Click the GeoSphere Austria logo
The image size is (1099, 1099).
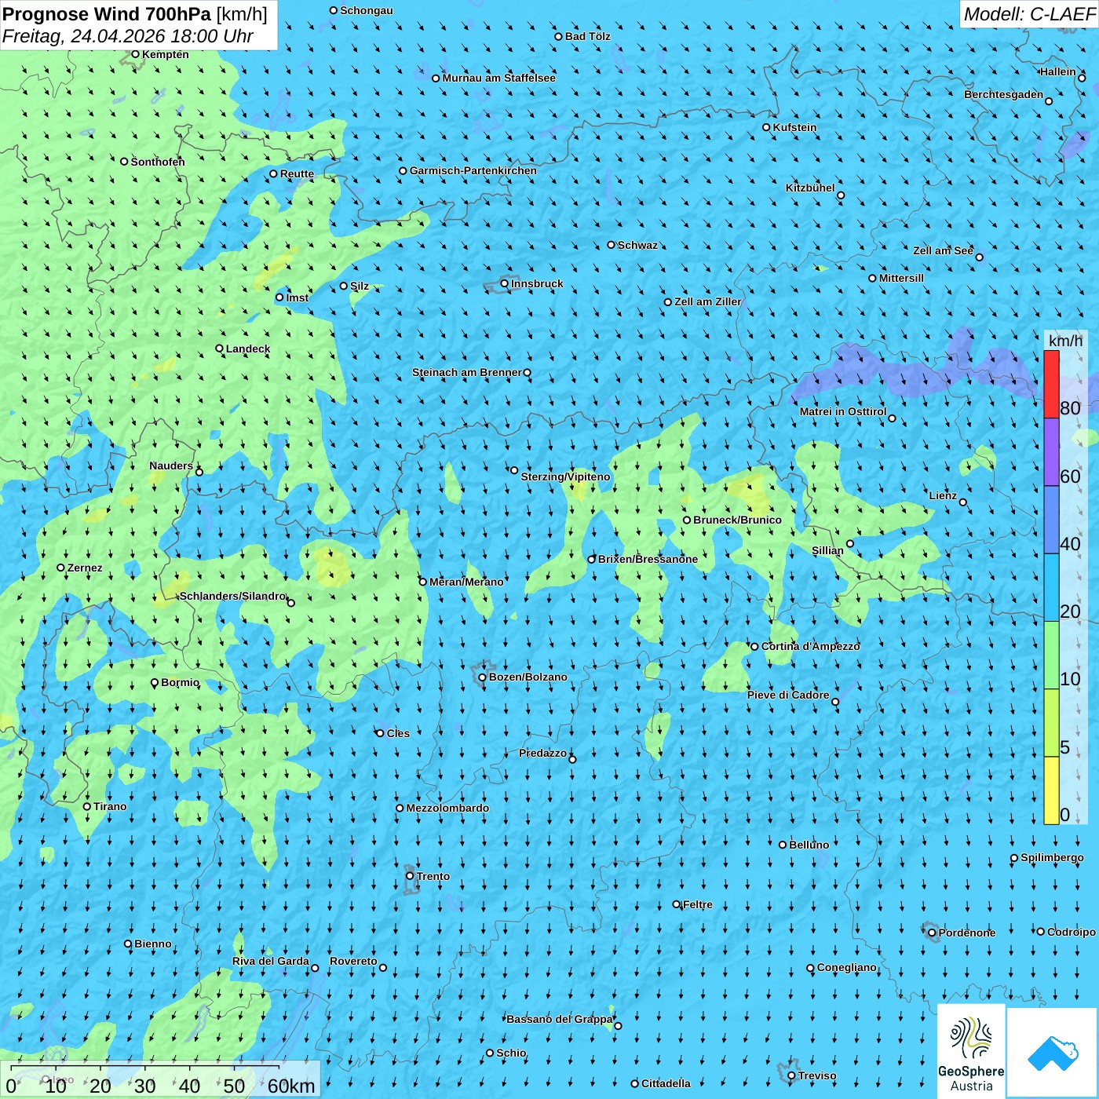click(x=971, y=1051)
